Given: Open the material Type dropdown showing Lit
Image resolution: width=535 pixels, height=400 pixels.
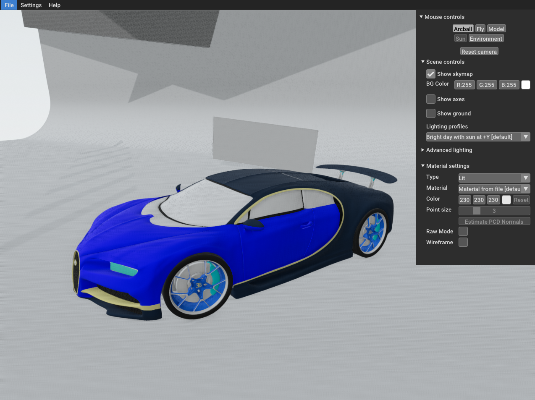Looking at the screenshot, I should [494, 178].
